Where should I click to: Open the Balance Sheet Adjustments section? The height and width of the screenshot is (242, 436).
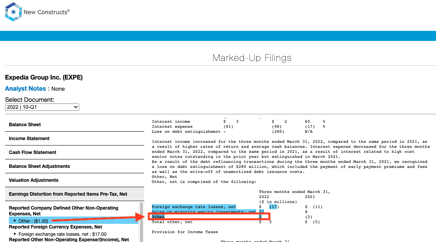[75, 166]
